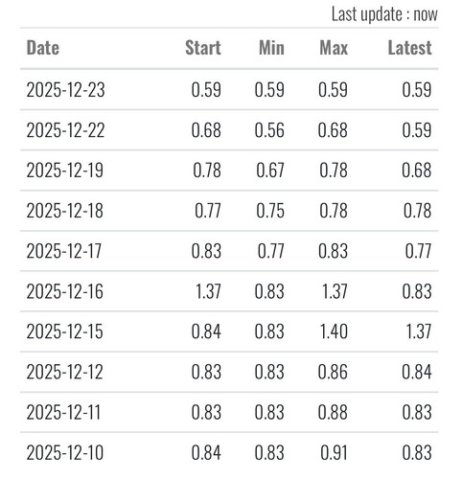Click Max value 0.88 on 2025-12-11
The image size is (462, 479).
(333, 412)
